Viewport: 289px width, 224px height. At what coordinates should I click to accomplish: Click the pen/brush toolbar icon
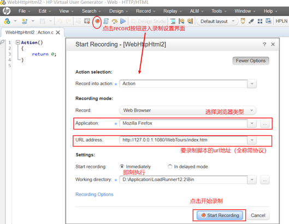[251, 21]
